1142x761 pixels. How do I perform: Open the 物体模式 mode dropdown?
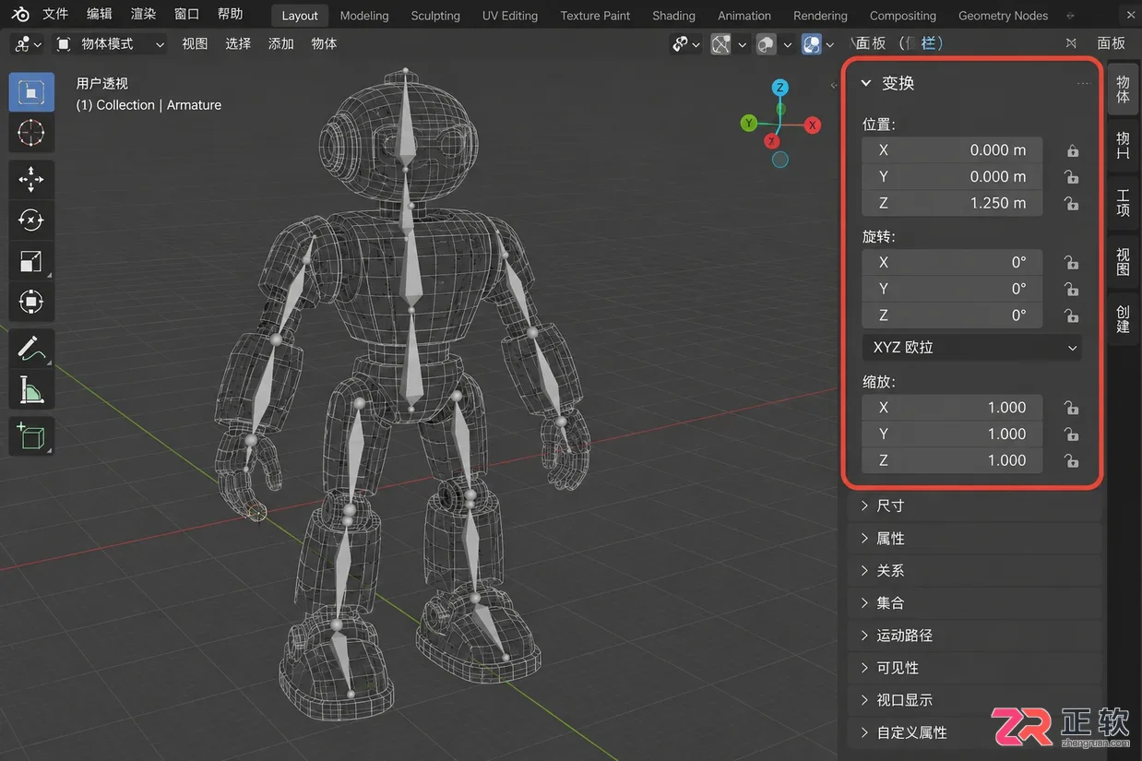111,43
